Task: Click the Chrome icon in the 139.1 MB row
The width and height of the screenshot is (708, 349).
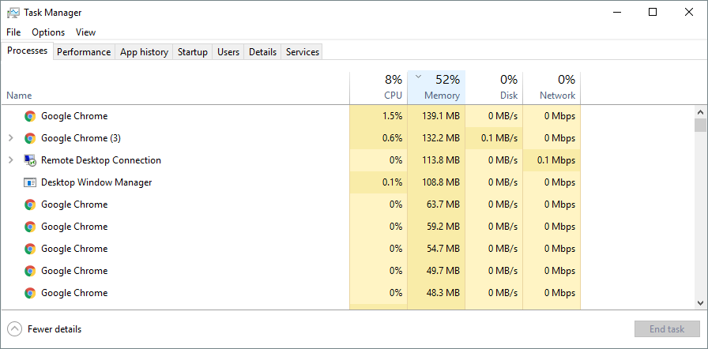Action: tap(30, 116)
